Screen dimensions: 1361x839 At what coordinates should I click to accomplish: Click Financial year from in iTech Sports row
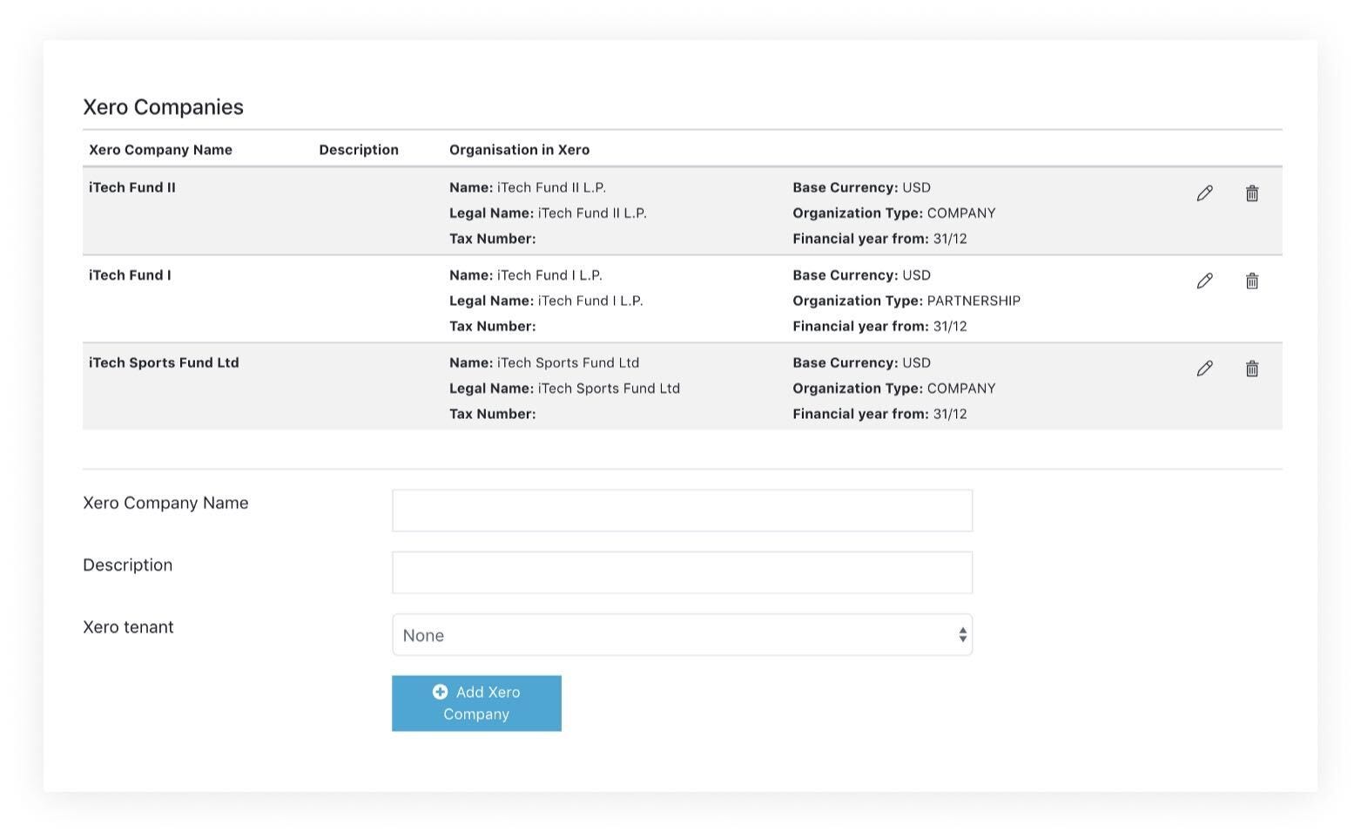(879, 414)
